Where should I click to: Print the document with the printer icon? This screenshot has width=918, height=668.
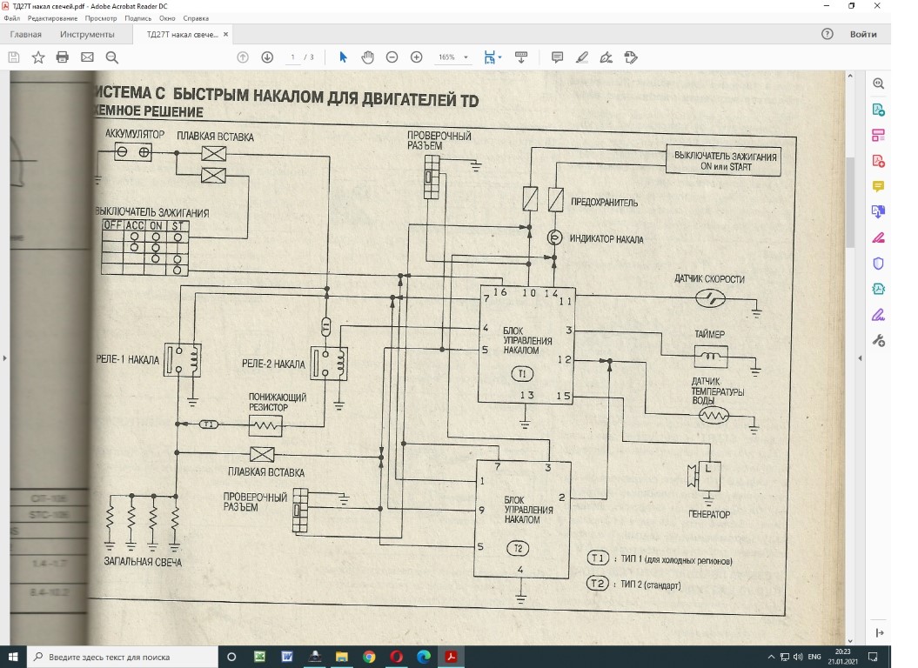(63, 57)
